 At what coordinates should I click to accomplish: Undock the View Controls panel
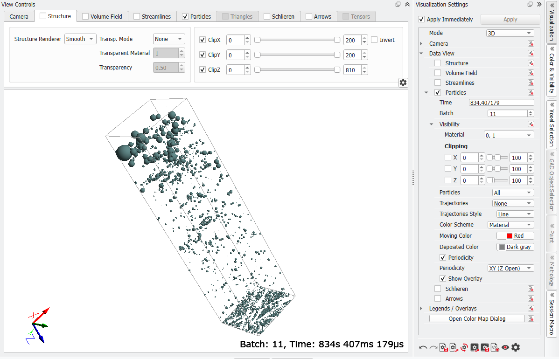(x=398, y=4)
